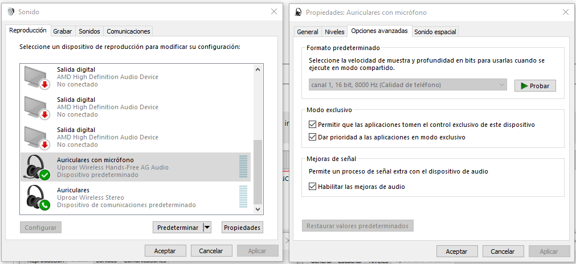
Task: Click Aplicar in the Sonido window
Action: click(x=258, y=251)
